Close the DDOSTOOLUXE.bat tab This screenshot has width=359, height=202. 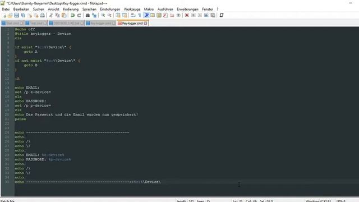[82, 24]
